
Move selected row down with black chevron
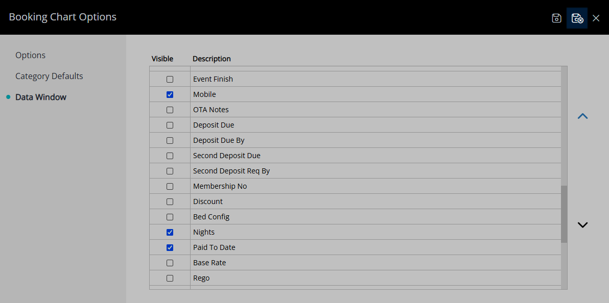point(582,224)
